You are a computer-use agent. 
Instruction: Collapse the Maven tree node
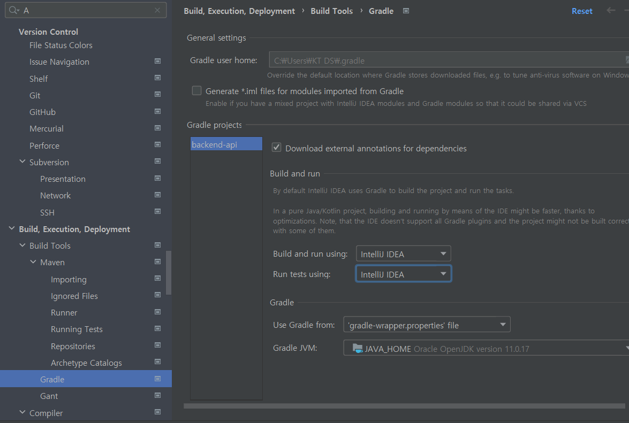[33, 262]
